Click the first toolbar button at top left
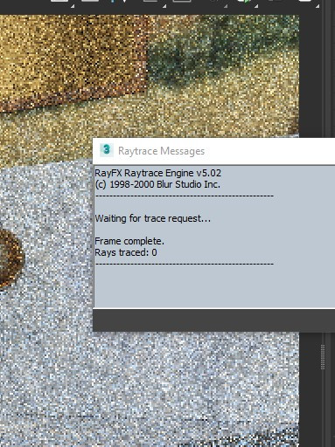The height and width of the screenshot is (447, 335). (59, 2)
